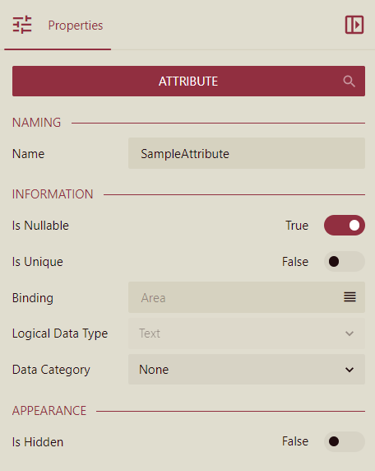The width and height of the screenshot is (375, 471).
Task: Click the Logical Data Type label
Action: click(x=60, y=333)
